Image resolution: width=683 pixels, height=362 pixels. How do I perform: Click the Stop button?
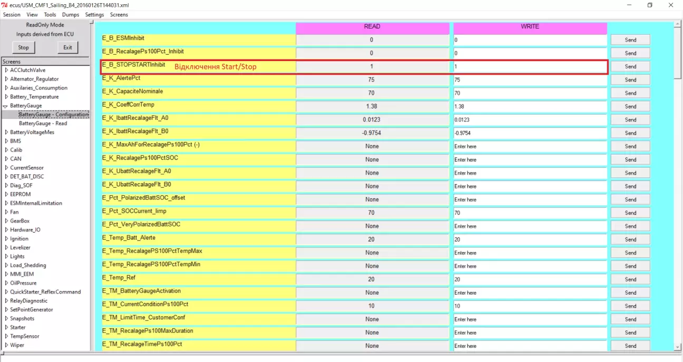[24, 47]
